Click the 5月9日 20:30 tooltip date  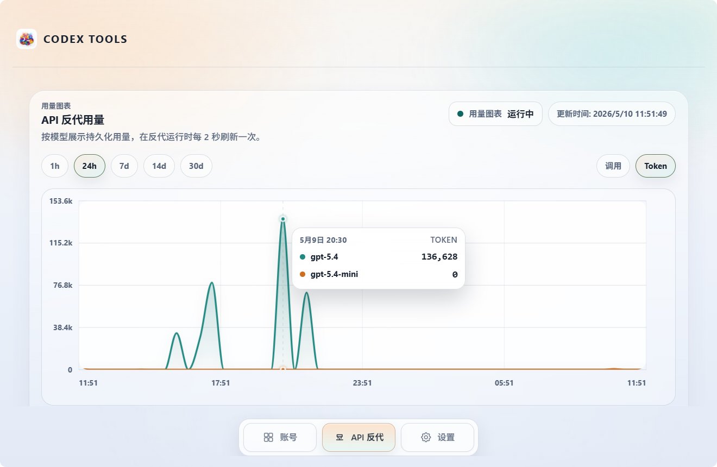323,239
